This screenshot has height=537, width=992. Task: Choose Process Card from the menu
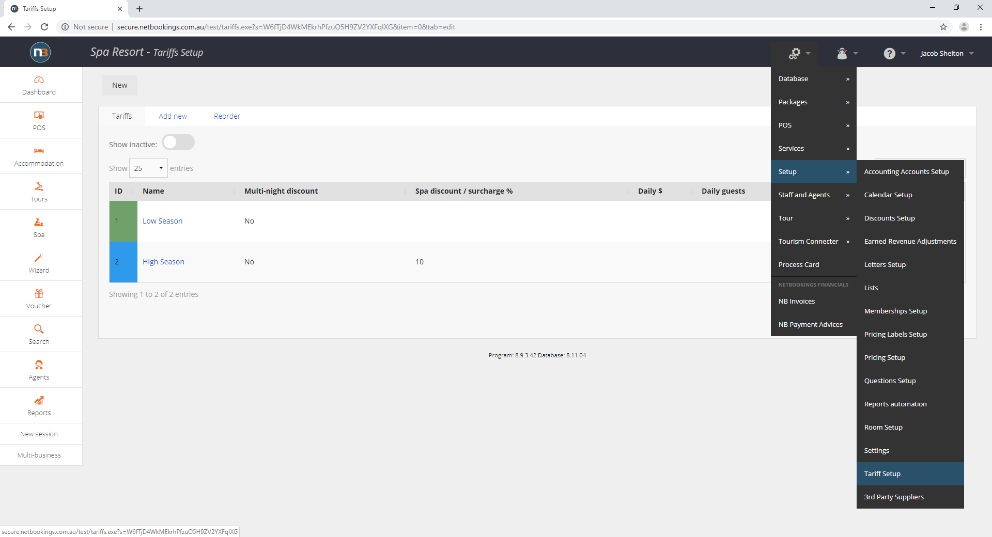tap(814, 264)
